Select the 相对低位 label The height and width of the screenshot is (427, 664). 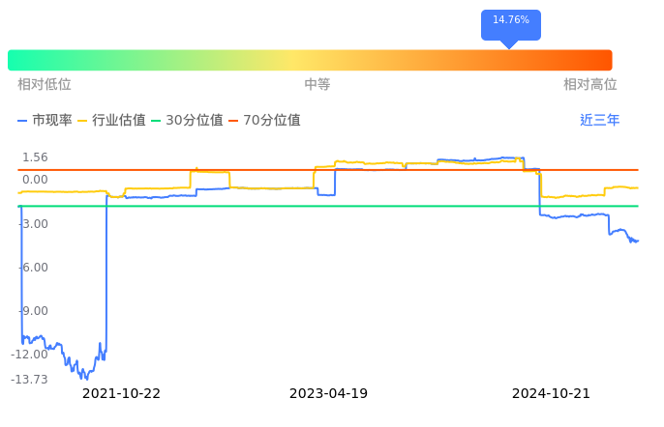(45, 85)
